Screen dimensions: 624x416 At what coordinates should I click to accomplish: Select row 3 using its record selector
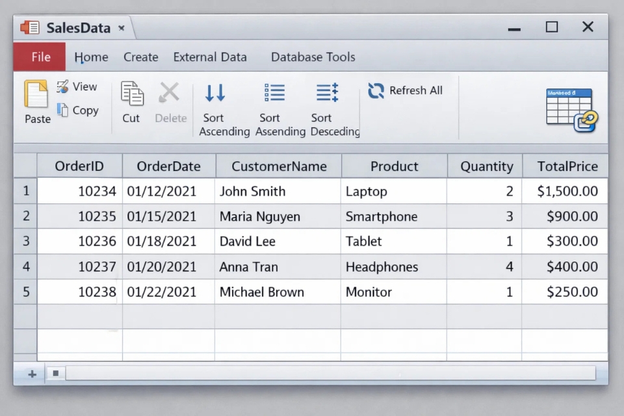click(x=25, y=241)
